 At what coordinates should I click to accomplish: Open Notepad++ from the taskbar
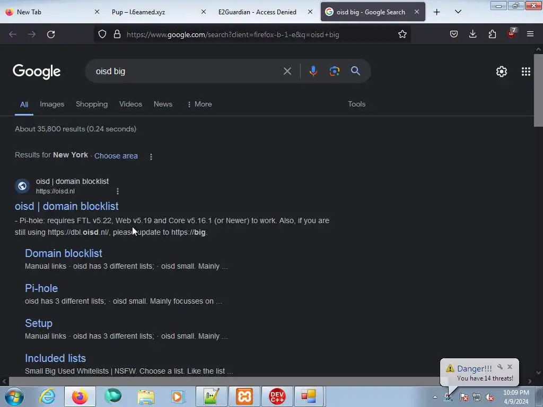[211, 396]
